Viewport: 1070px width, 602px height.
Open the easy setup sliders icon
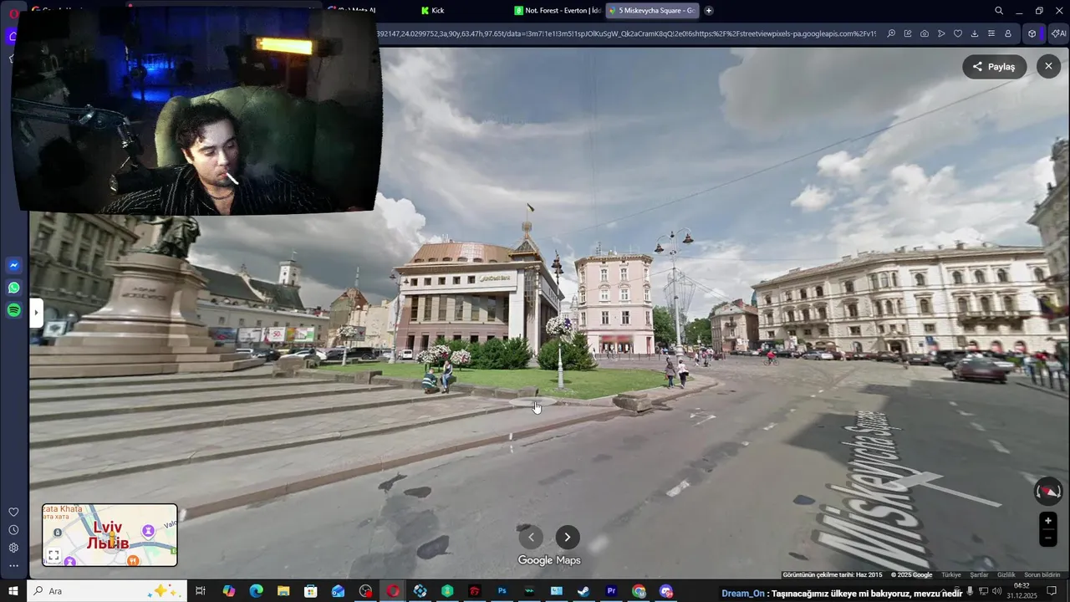click(991, 33)
